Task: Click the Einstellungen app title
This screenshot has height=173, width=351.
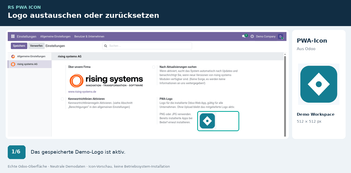Action: 27,36
